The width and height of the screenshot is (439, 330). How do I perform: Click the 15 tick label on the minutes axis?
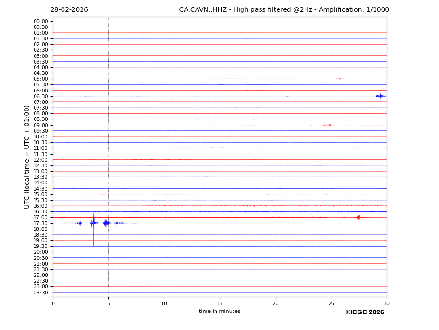(x=220, y=303)
